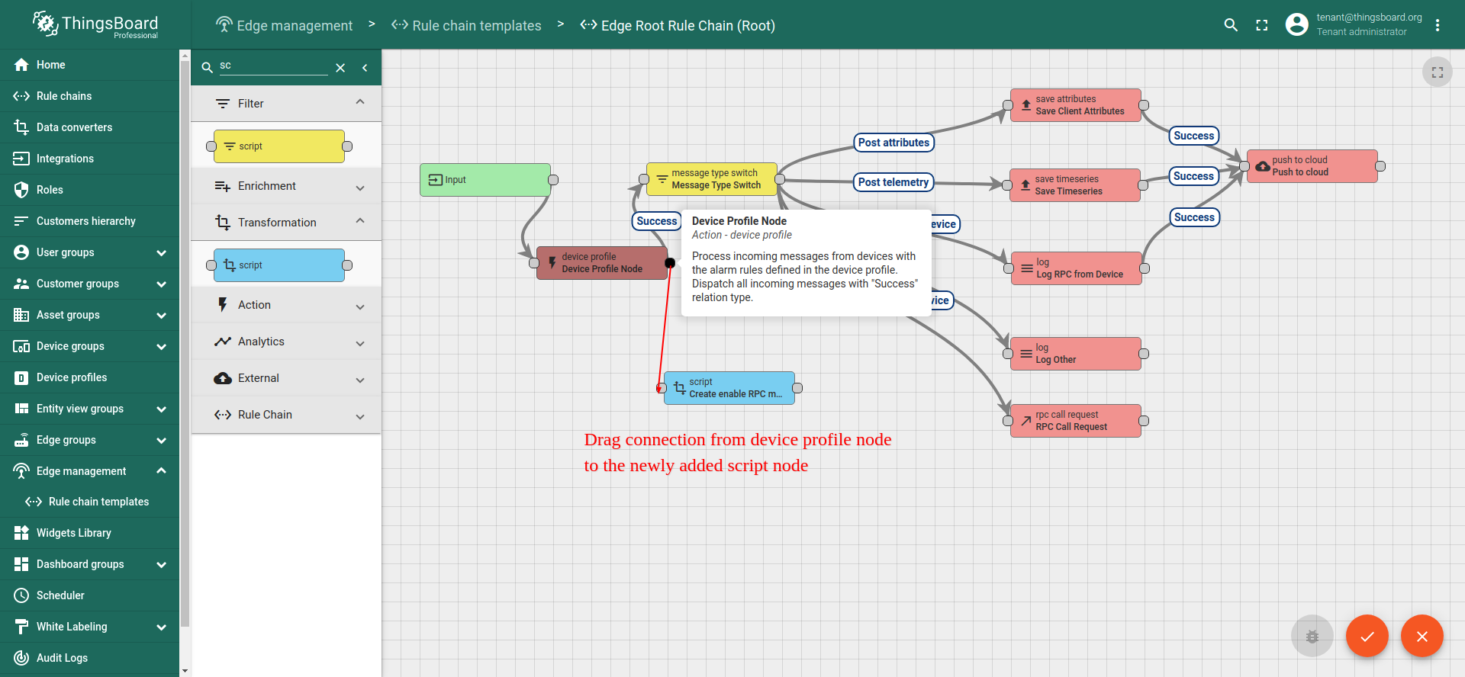This screenshot has width=1465, height=677.
Task: Select the yellow filter script node
Action: pos(279,146)
